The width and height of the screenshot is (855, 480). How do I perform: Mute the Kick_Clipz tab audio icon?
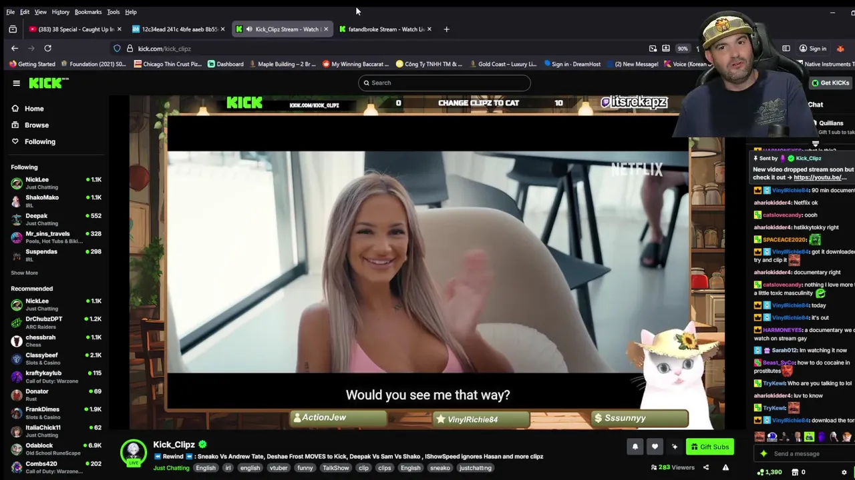[249, 29]
